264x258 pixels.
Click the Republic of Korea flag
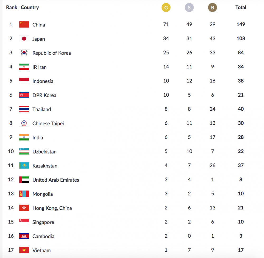[x=24, y=53]
